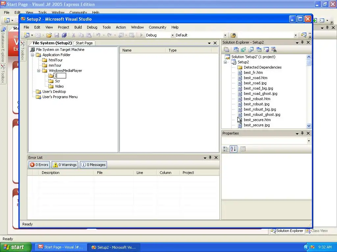
Task: Open the Community menu in Setup2 window
Action: pos(158,27)
